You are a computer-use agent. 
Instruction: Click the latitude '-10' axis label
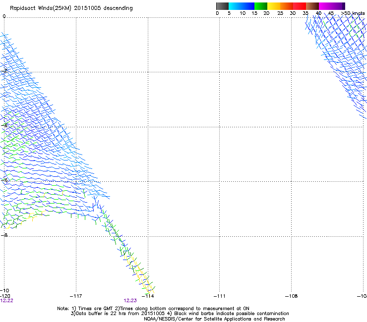(4, 291)
